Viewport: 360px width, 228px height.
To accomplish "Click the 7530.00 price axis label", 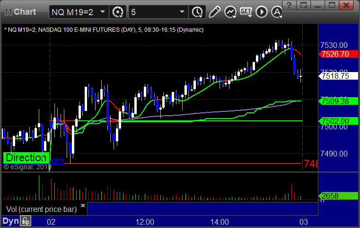I will pyautogui.click(x=334, y=45).
